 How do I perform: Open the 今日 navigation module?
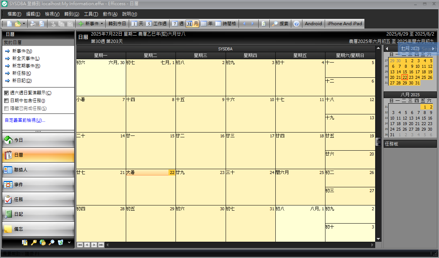(x=38, y=140)
